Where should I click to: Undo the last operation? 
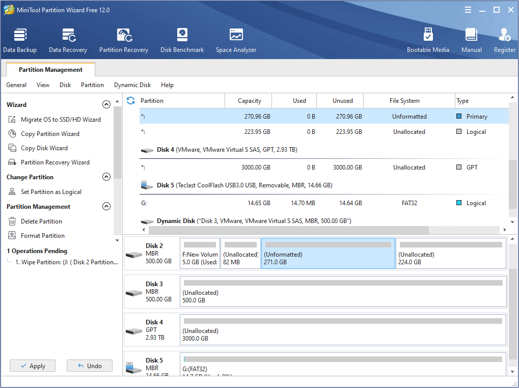point(90,366)
